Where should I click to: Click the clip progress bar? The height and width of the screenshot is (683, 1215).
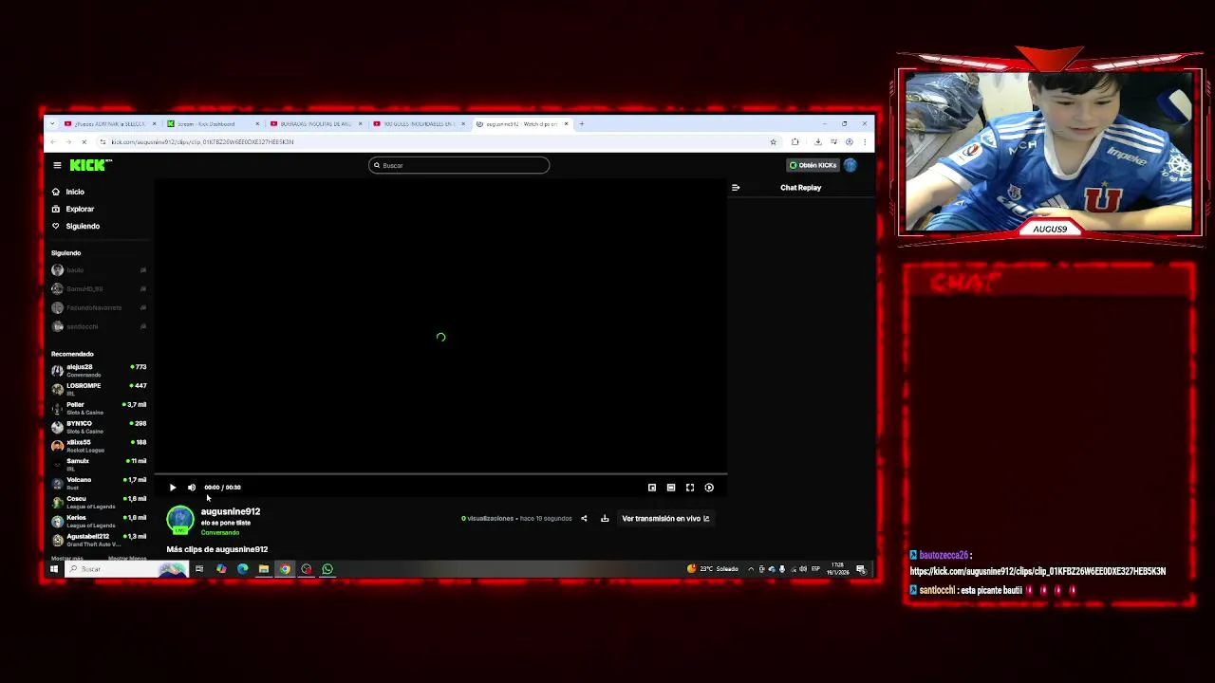click(x=440, y=473)
